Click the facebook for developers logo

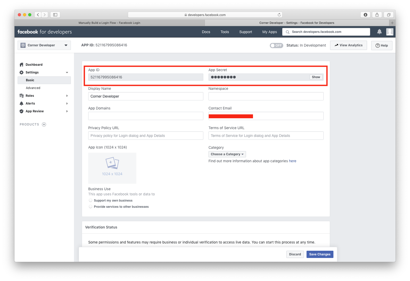[45, 32]
